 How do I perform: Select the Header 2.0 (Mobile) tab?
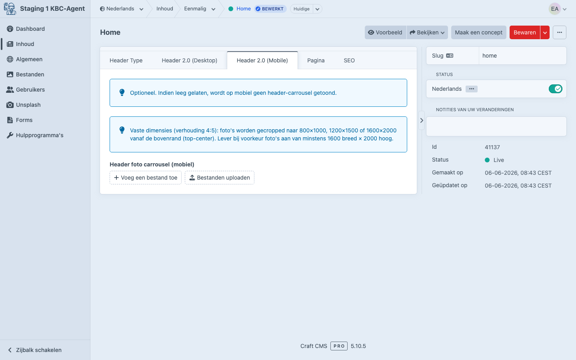pyautogui.click(x=262, y=60)
